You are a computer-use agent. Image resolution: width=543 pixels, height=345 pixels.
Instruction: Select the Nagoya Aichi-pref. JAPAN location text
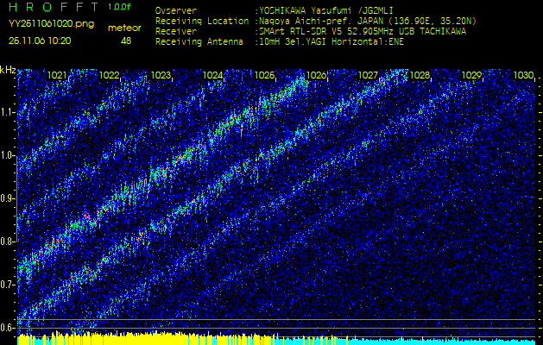click(368, 21)
